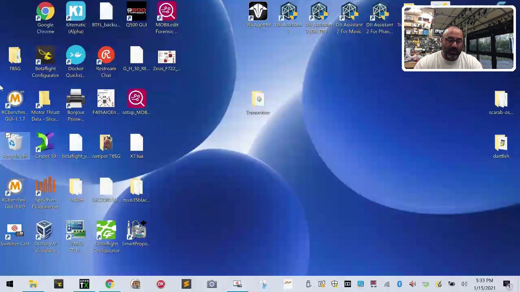Click the Switcher Cast desktop icon

point(15,234)
